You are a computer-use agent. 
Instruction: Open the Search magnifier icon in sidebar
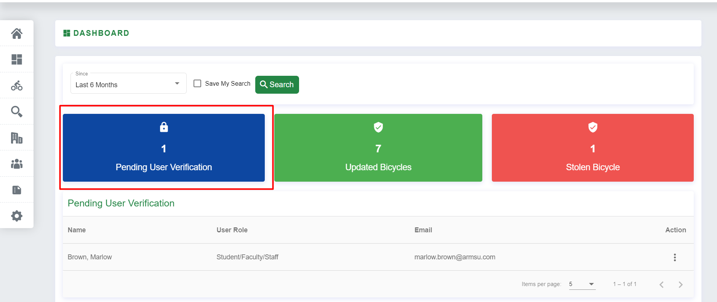[17, 112]
